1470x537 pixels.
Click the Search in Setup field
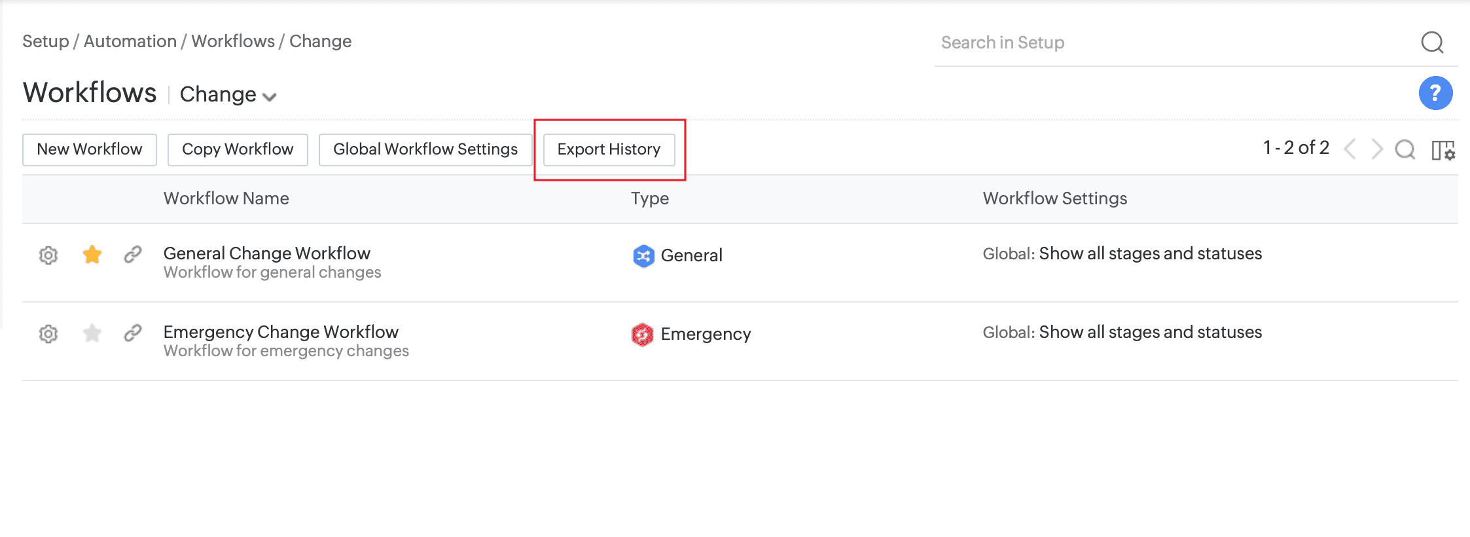tap(1113, 42)
